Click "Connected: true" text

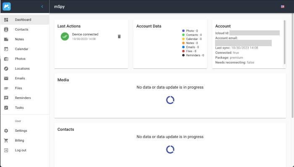point(227,52)
